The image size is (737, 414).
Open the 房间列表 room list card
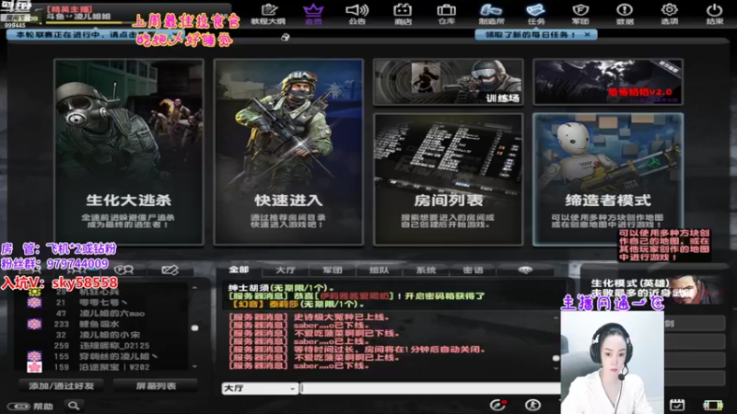(448, 179)
